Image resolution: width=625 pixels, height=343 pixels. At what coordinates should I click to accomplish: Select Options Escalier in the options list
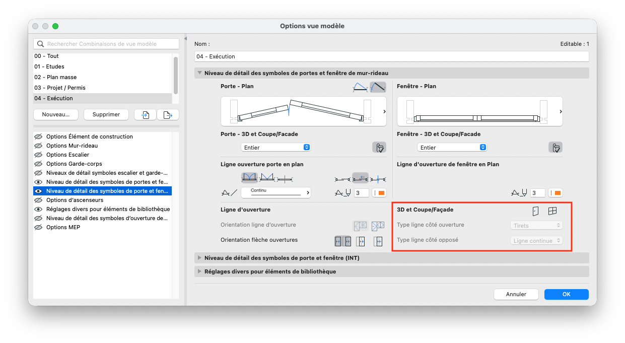67,155
